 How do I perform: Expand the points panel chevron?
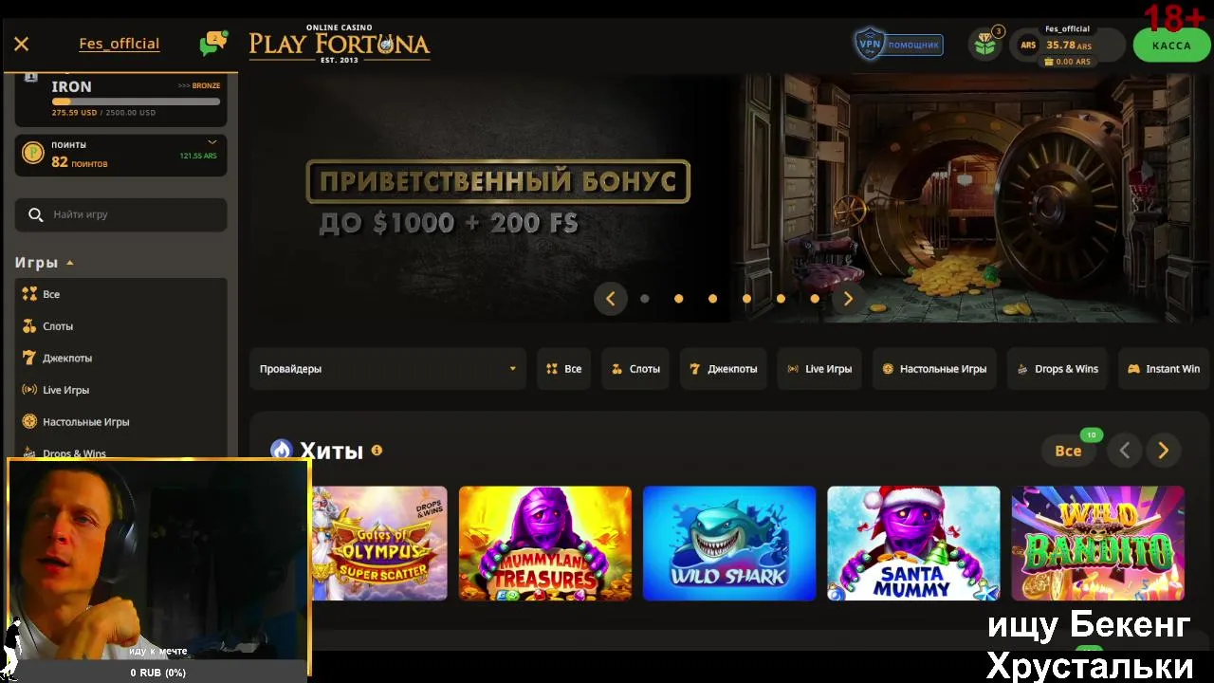click(x=212, y=142)
